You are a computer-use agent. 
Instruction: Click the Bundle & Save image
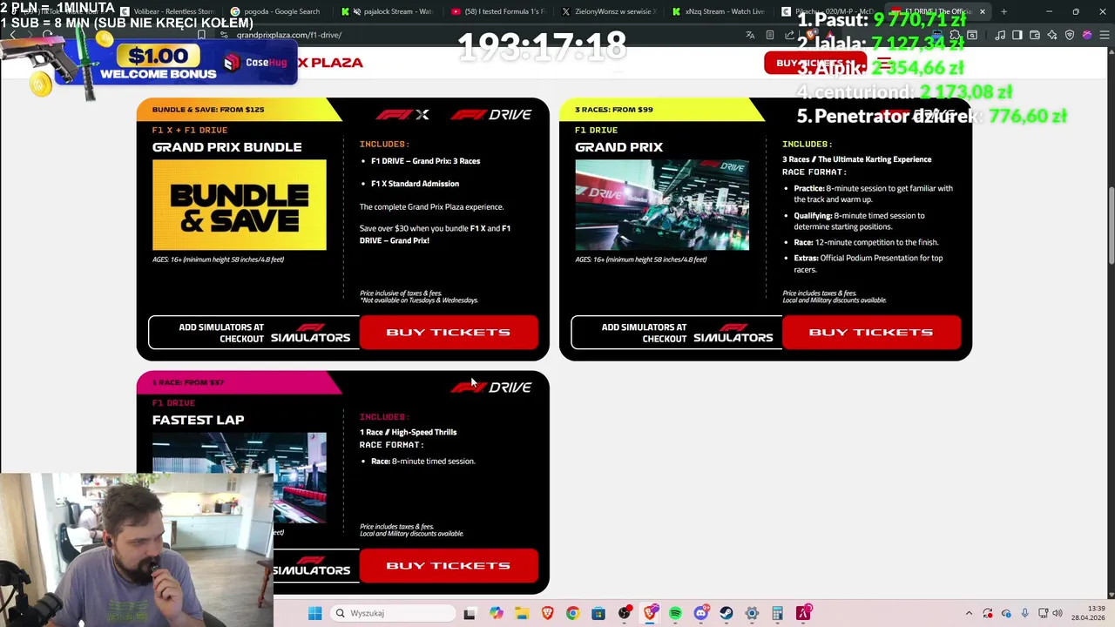coord(240,205)
